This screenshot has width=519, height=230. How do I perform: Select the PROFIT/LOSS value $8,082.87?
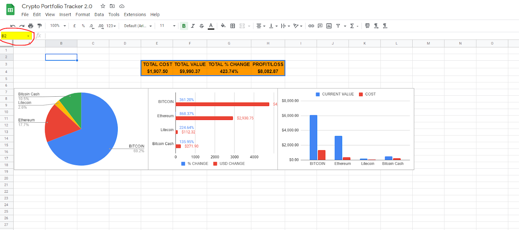[x=268, y=71]
